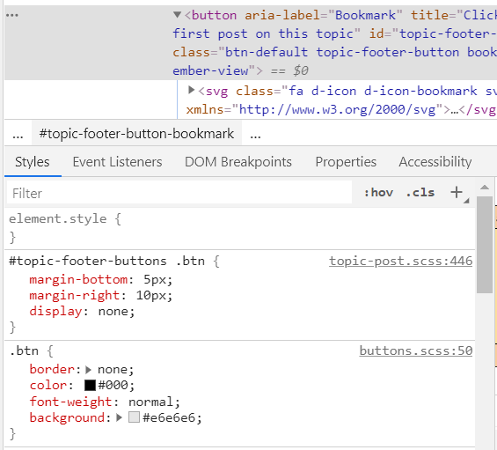The height and width of the screenshot is (450, 497).
Task: Add new style rule with plus icon
Action: 457,192
